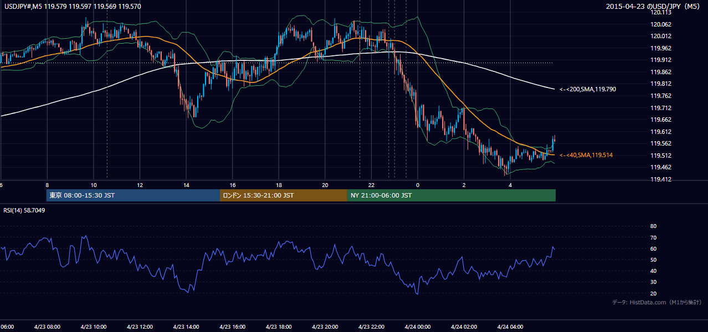Click the 4/24 04:00 date label
This screenshot has height=332, width=708.
click(510, 326)
